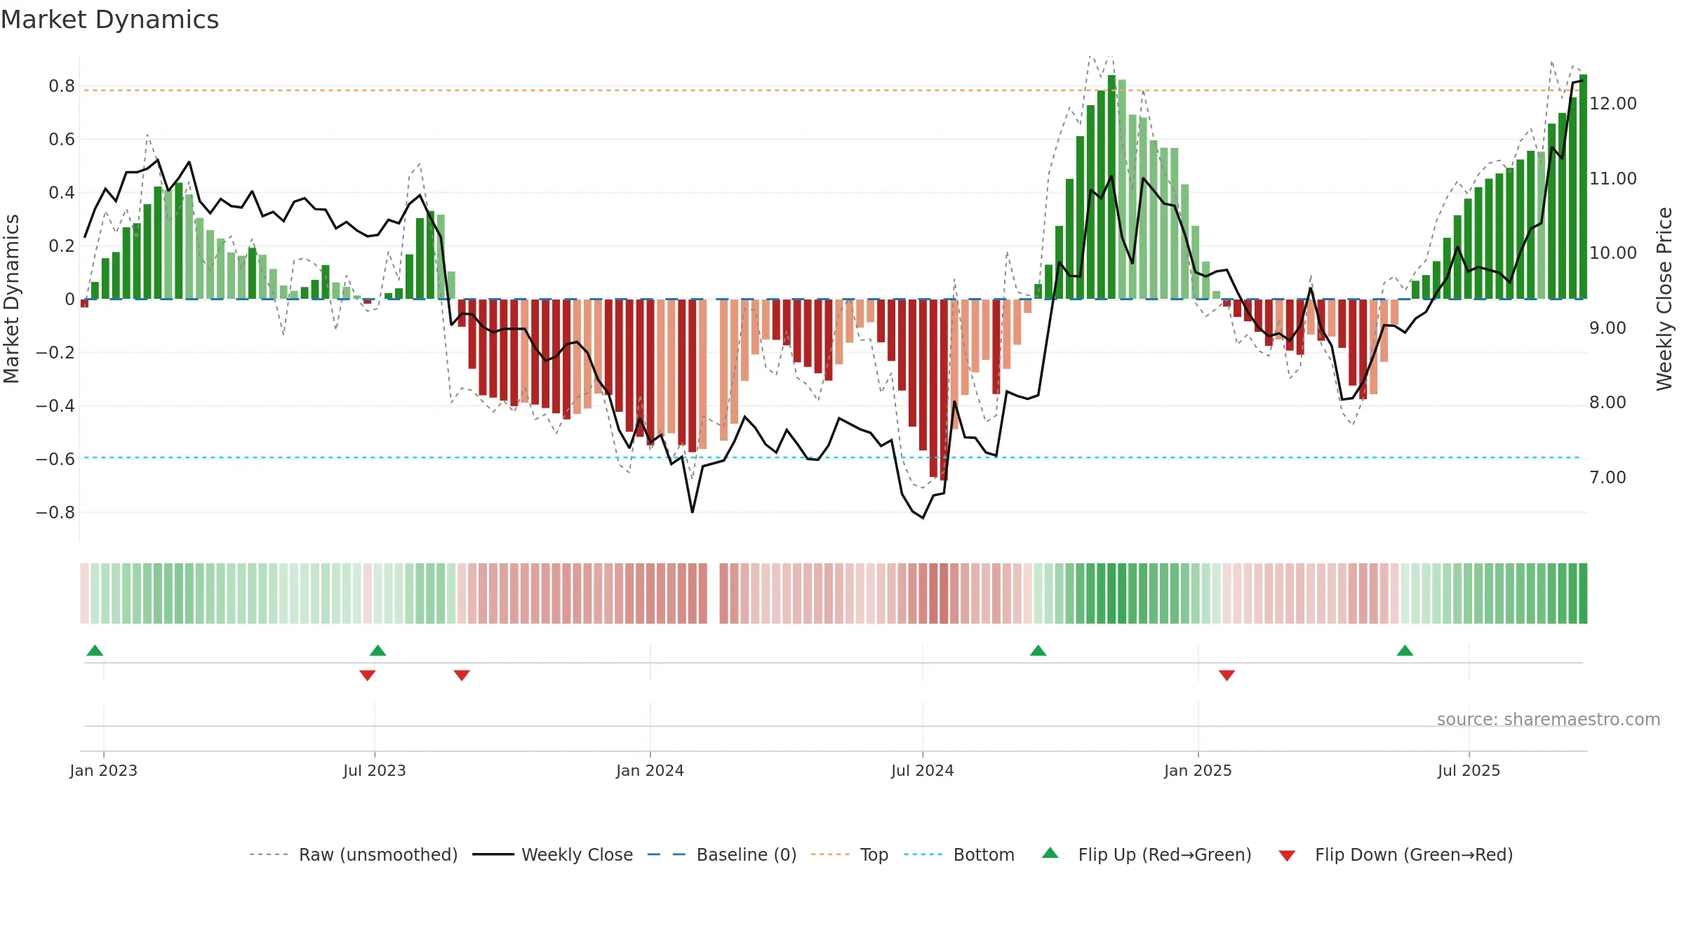Toggle the Raw (unsmoothed) legend entry
The width and height of the screenshot is (1684, 947).
pyautogui.click(x=354, y=854)
